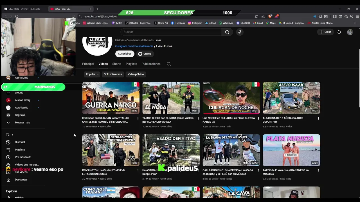
Task: Click the address bar URL
Action: pos(101,17)
